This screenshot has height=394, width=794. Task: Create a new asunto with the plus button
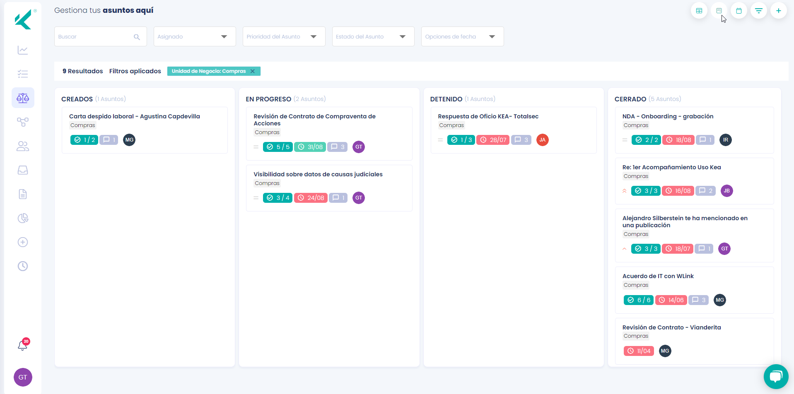click(779, 10)
